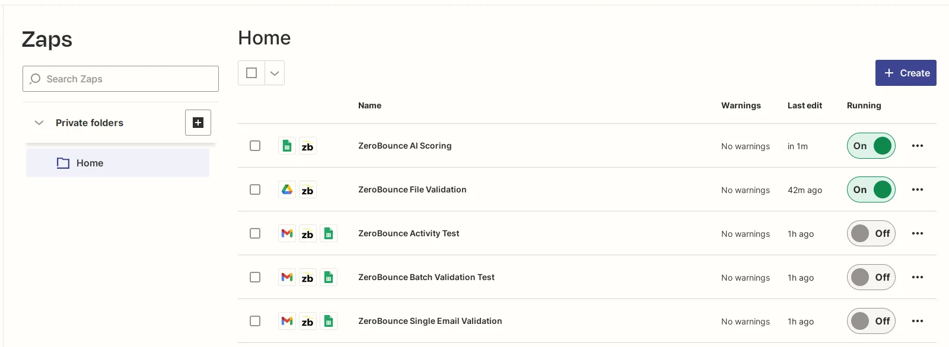Image resolution: width=949 pixels, height=347 pixels.
Task: Open three-dot menu for ZeroBounce Activity Test
Action: pyautogui.click(x=917, y=233)
